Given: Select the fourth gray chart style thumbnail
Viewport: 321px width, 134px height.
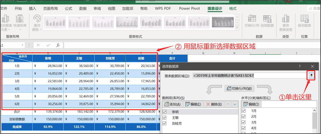Looking at the screenshot, I should [127, 22].
